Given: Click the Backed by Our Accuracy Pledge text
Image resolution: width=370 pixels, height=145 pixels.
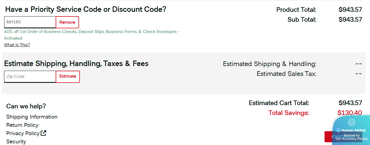Looking at the screenshot, I should point(352,137).
